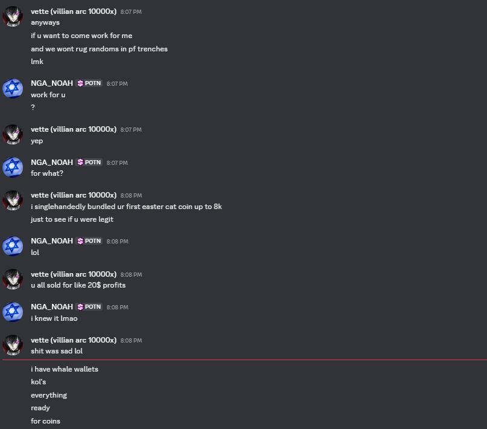Viewport: 487px width, 429px height.
Task: Click NGA_NOAH's avatar beside "for what?"
Action: tap(13, 167)
